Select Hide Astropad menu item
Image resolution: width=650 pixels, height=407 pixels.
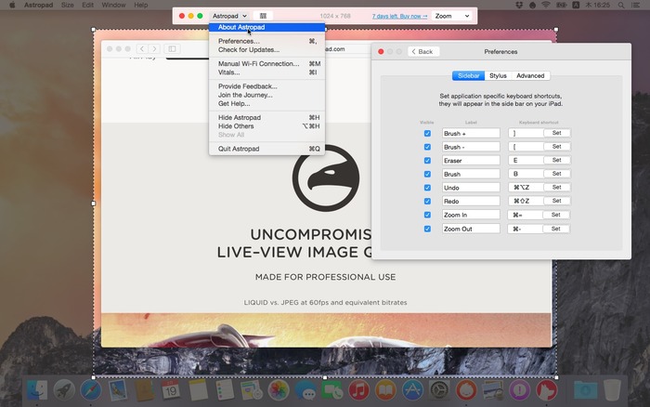[x=267, y=117]
